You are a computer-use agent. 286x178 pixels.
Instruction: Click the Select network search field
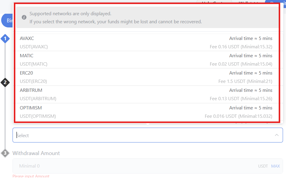pyautogui.click(x=143, y=135)
